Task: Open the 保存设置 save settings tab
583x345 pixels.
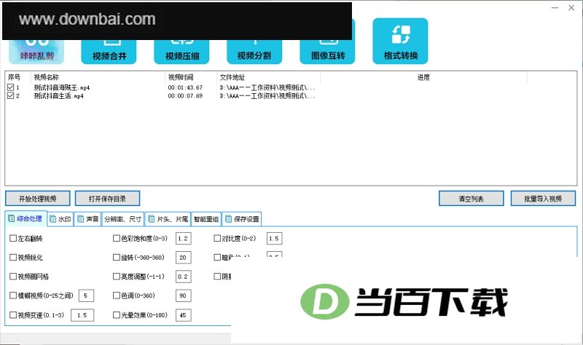Action: click(242, 219)
